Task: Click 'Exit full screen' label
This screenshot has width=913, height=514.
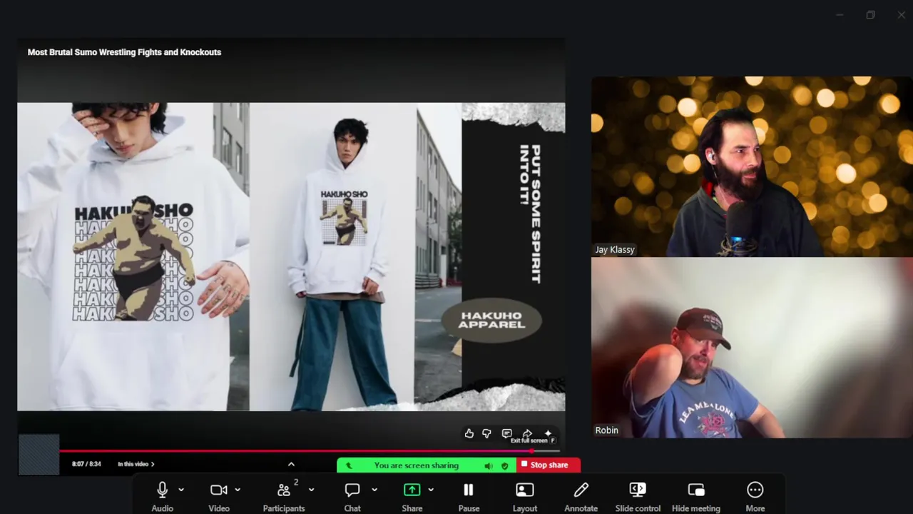Action: click(x=529, y=440)
